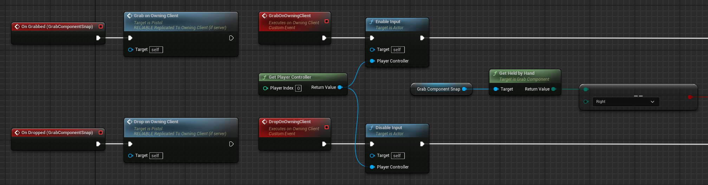Select the Grab on Owning Client node header
Viewport: 708px width, 185px height.
pyautogui.click(x=181, y=21)
